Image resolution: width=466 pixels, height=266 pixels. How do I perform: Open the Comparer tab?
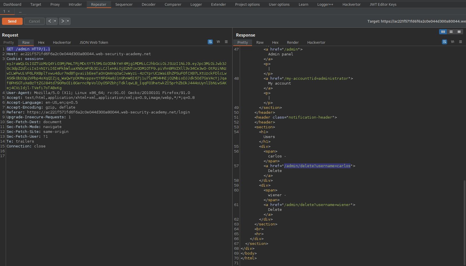click(x=173, y=4)
